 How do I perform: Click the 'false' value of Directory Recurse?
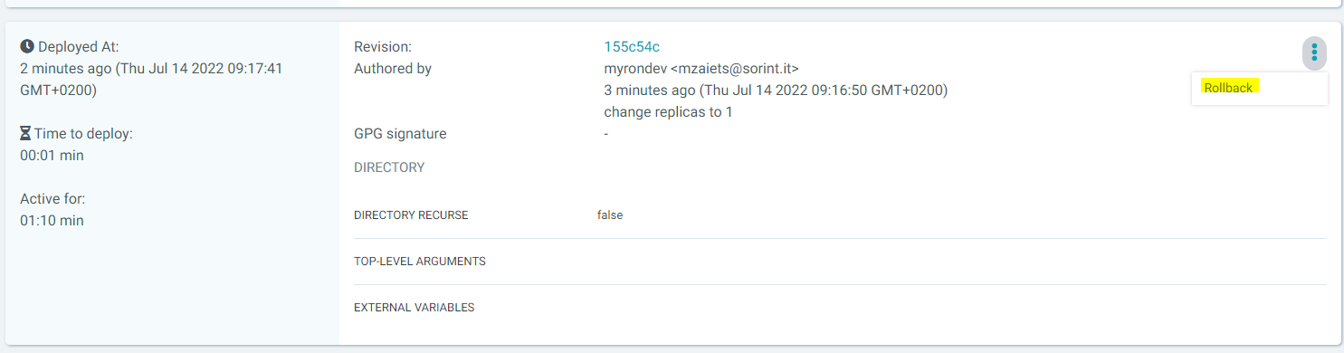click(610, 215)
